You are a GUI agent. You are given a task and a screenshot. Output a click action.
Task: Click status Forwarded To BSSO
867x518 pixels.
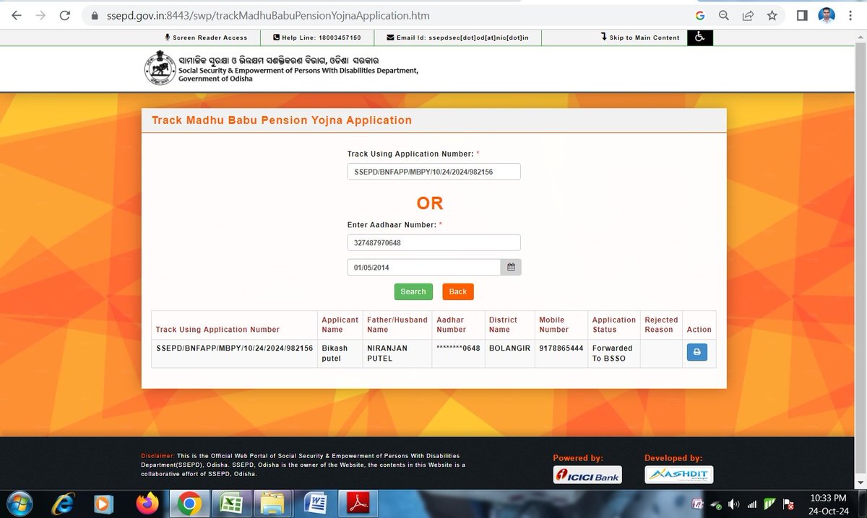click(x=613, y=353)
